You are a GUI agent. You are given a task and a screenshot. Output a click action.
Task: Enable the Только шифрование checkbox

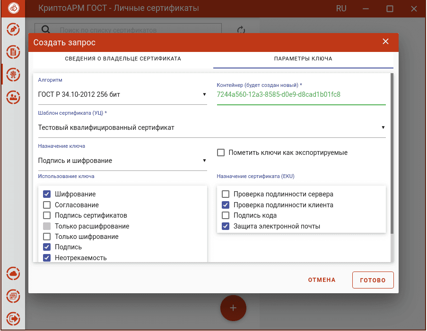point(47,237)
